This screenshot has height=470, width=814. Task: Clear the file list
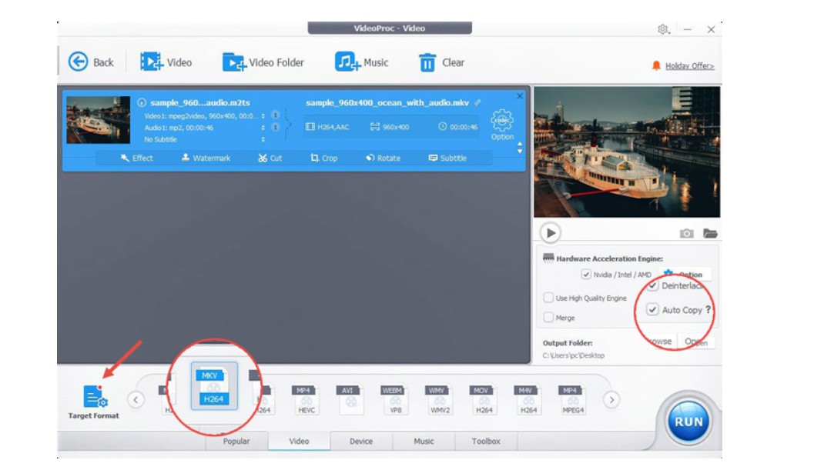coord(441,62)
